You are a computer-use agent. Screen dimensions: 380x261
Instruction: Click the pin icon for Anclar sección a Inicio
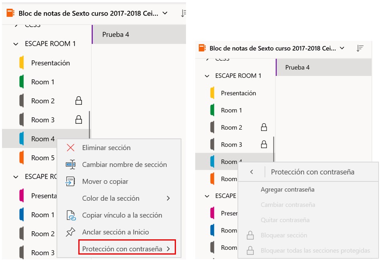(x=71, y=232)
